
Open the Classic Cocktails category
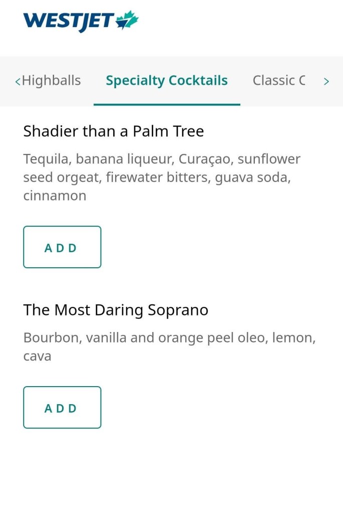click(x=279, y=80)
